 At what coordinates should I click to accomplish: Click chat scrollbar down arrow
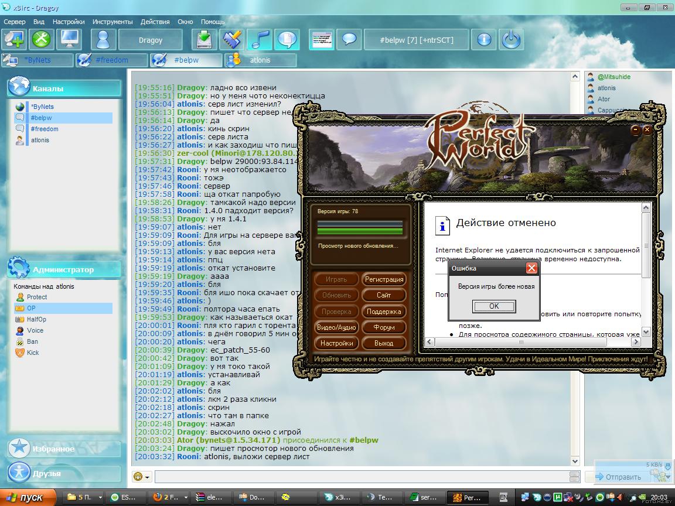575,461
